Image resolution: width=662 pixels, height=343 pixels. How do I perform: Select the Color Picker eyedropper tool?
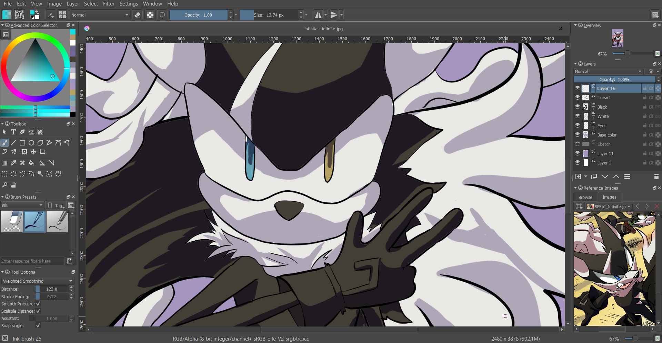(x=13, y=163)
